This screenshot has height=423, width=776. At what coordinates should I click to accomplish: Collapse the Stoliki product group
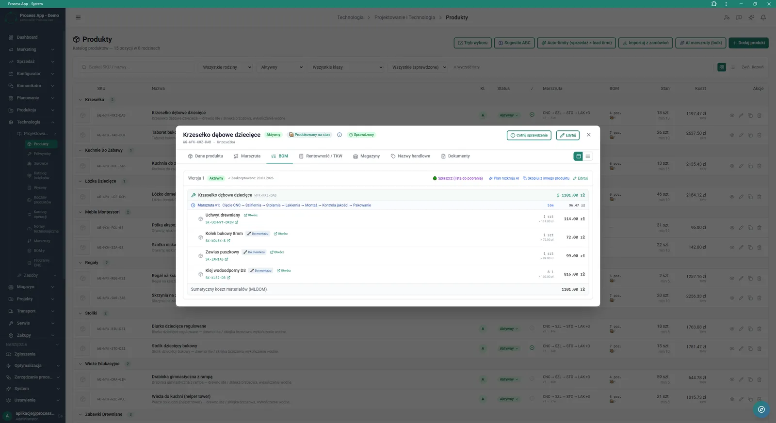[x=81, y=313]
